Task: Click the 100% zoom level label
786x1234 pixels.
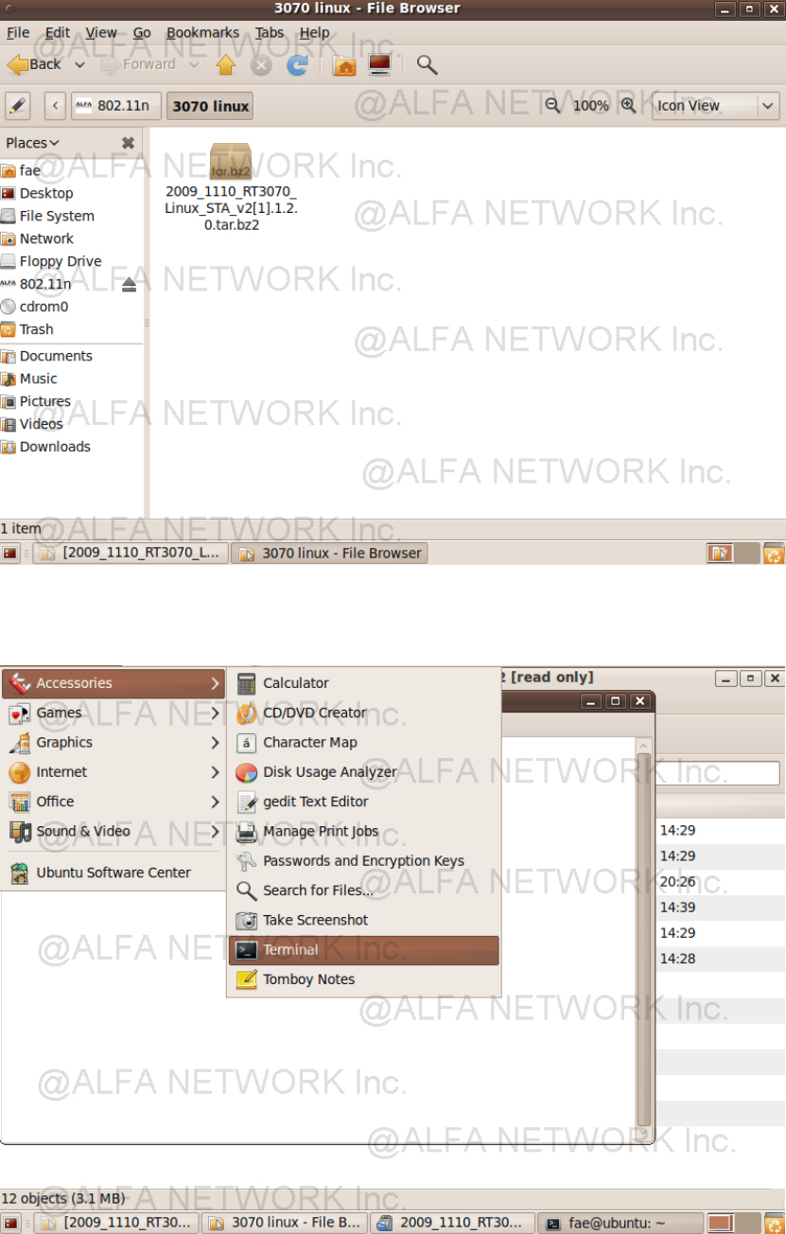Action: click(x=591, y=106)
